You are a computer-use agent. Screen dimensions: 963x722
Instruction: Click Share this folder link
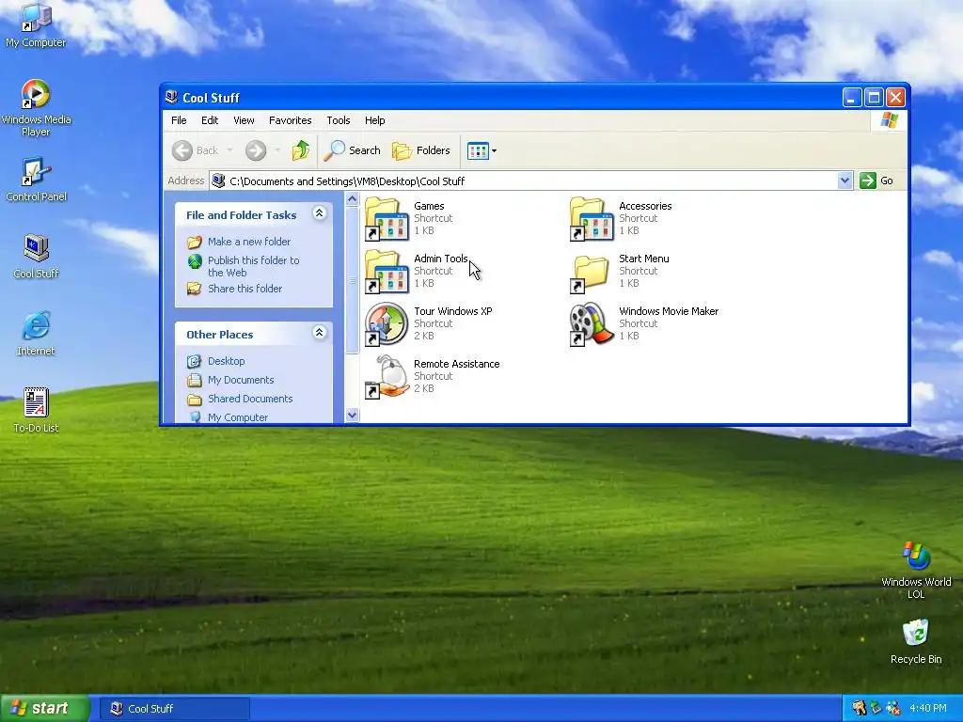coord(245,289)
